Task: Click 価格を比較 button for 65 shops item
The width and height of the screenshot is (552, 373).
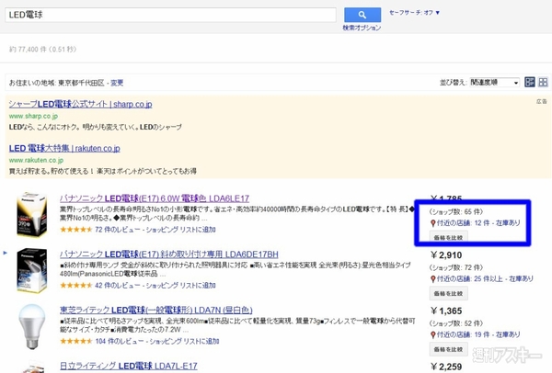Action: pos(449,237)
